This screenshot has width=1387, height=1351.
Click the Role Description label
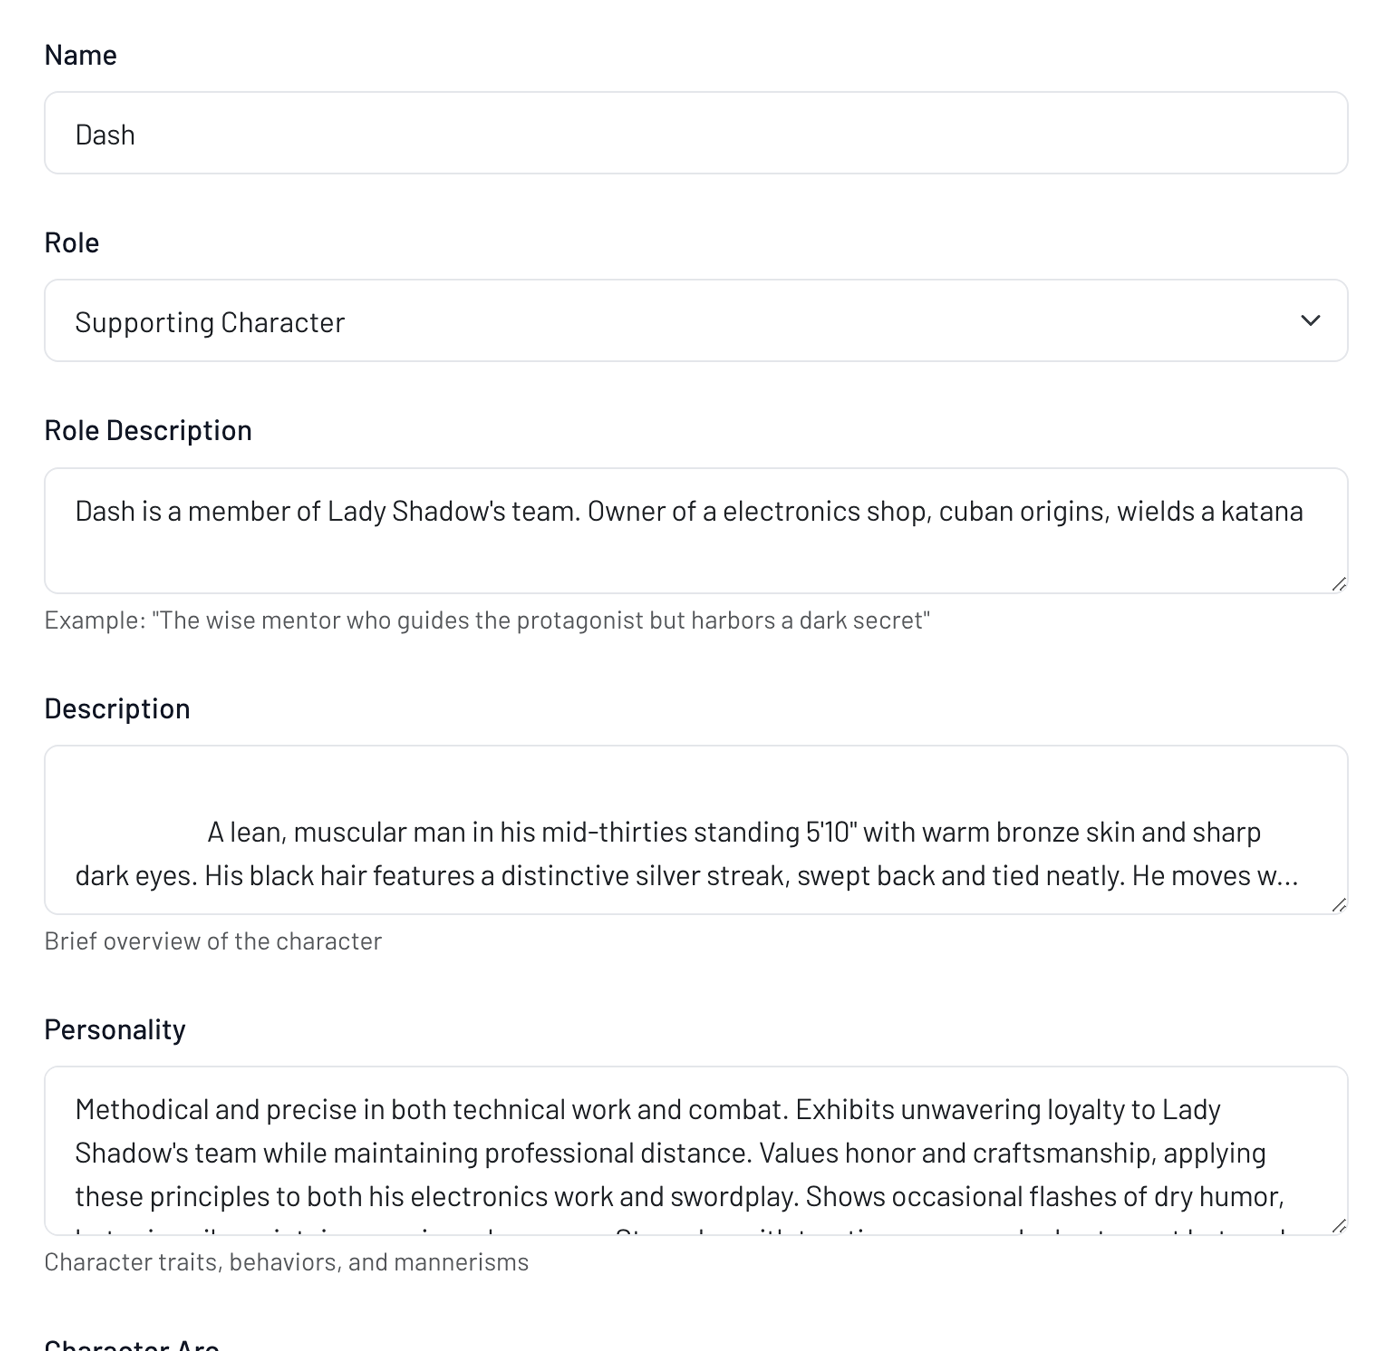tap(147, 430)
